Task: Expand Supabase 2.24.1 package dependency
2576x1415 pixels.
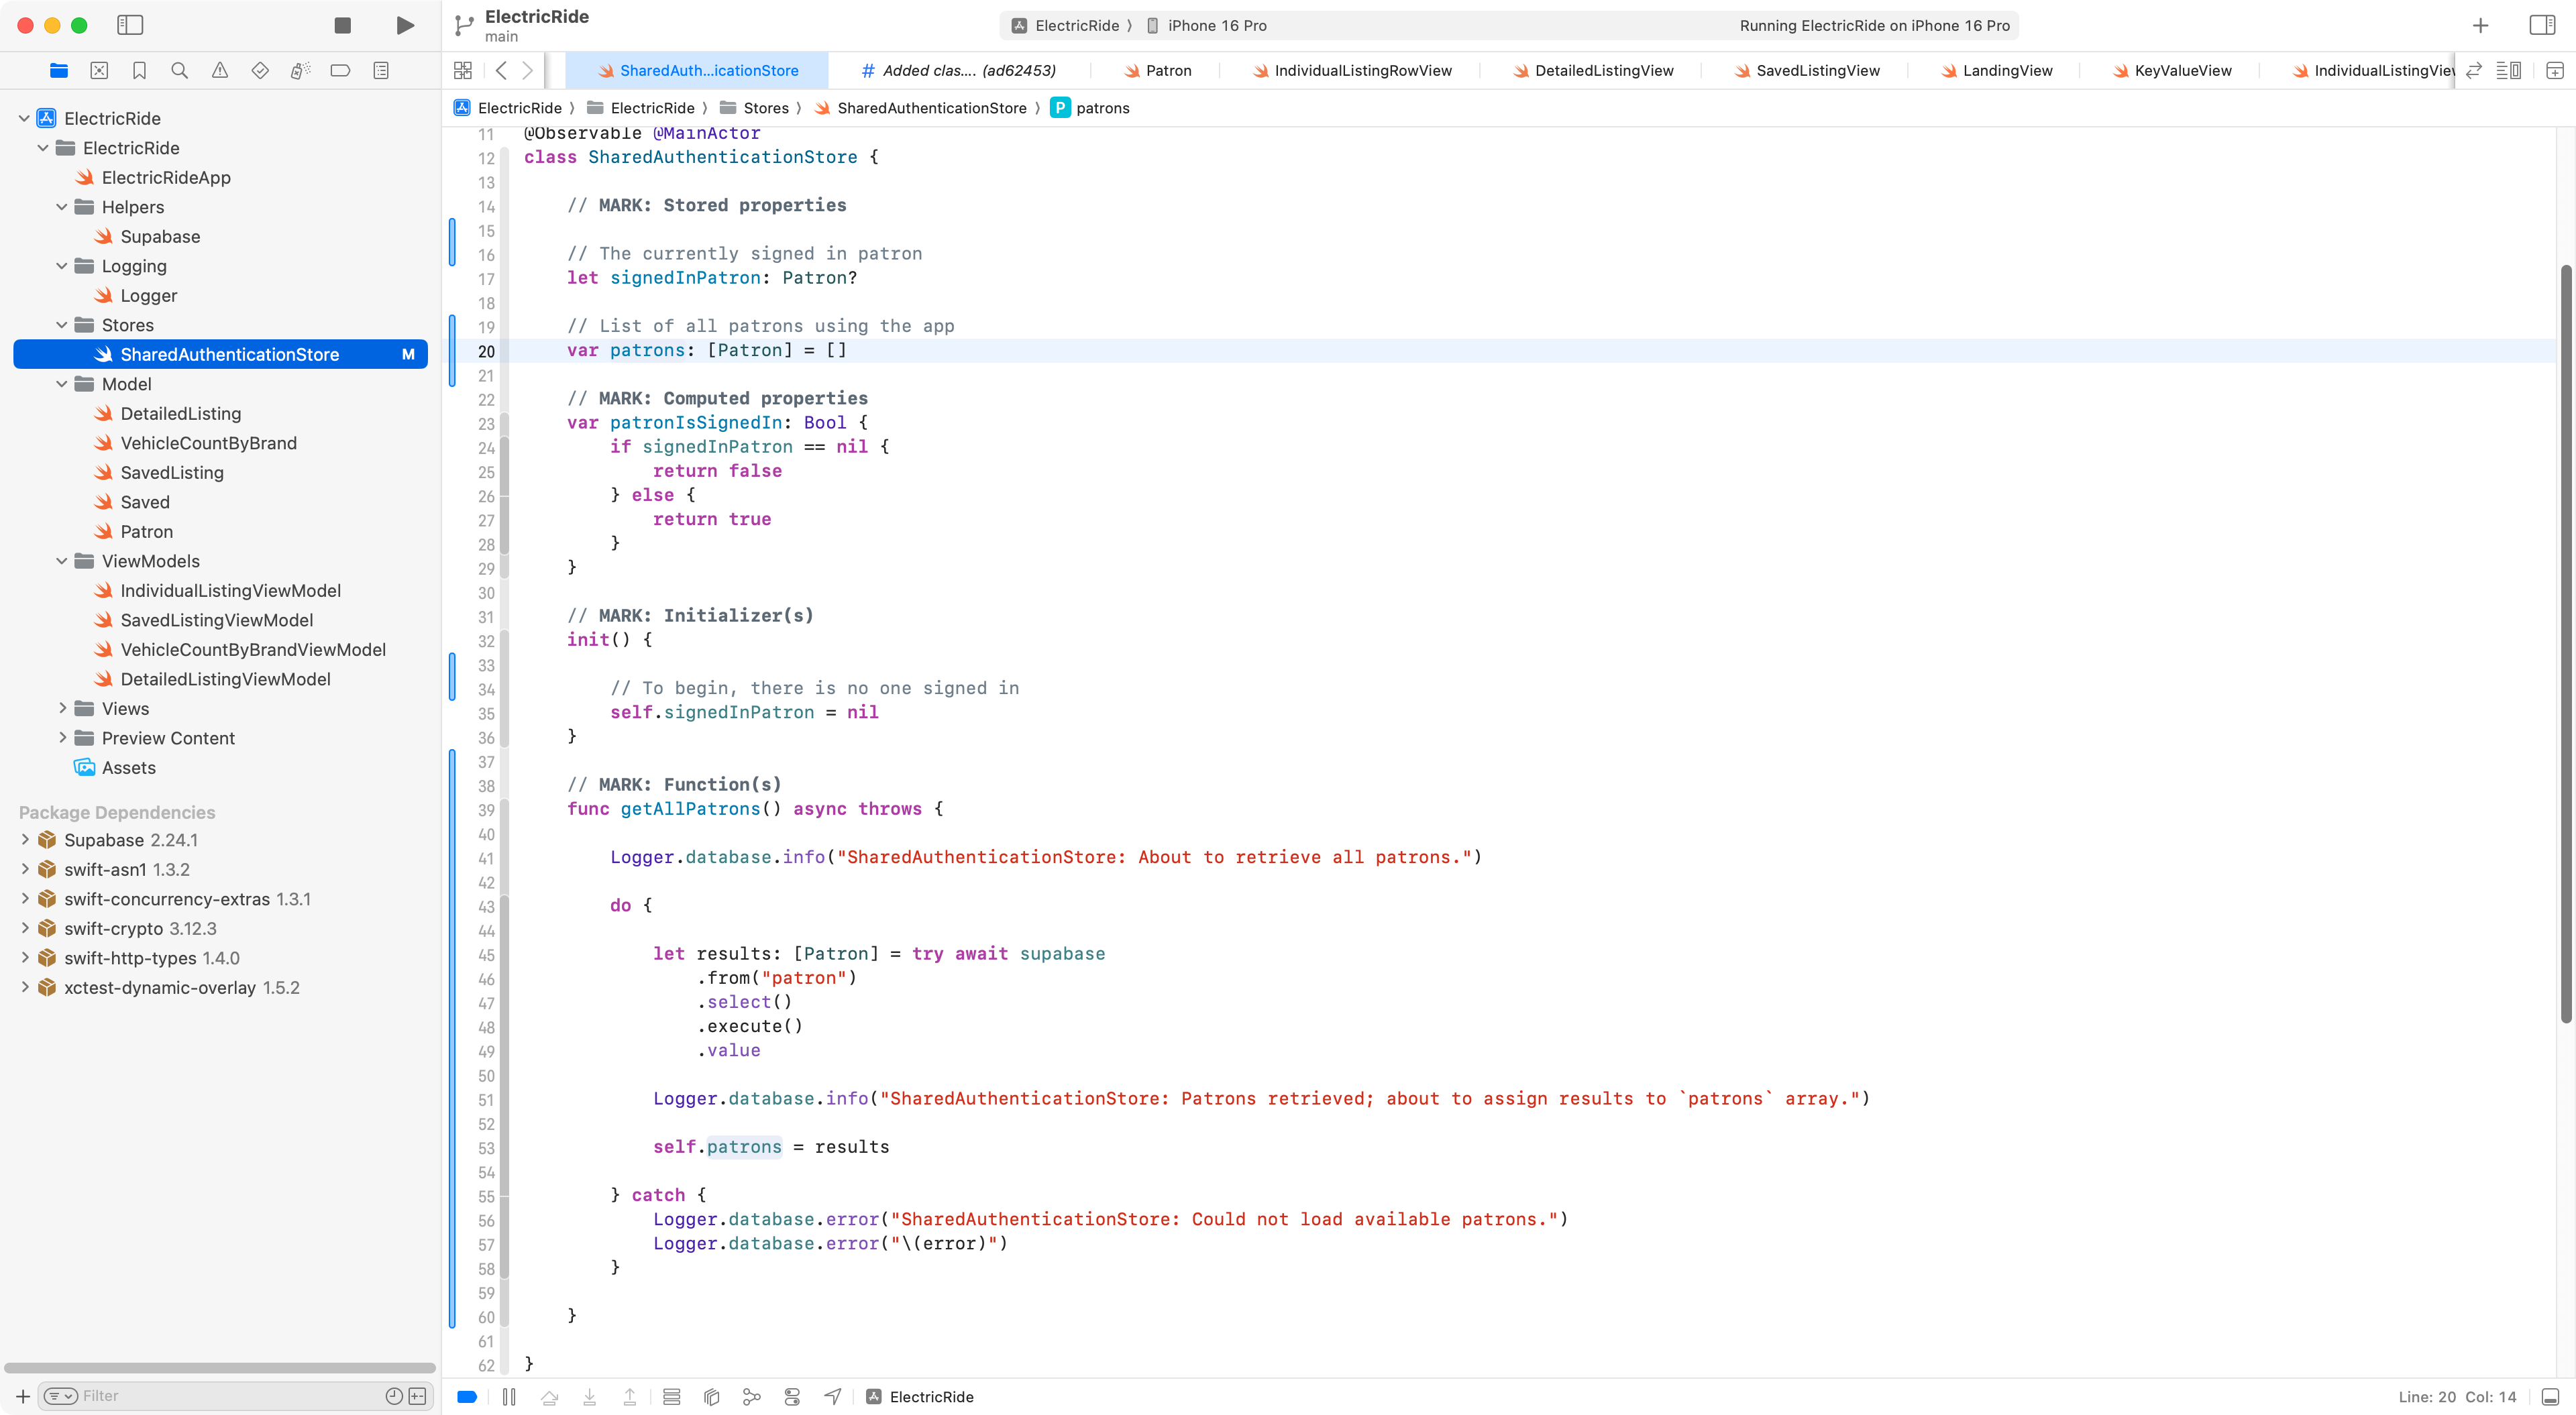Action: click(25, 840)
